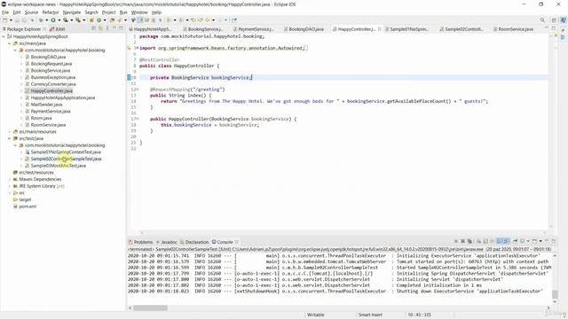
Task: Select the target folder in the tree
Action: [x=25, y=199]
